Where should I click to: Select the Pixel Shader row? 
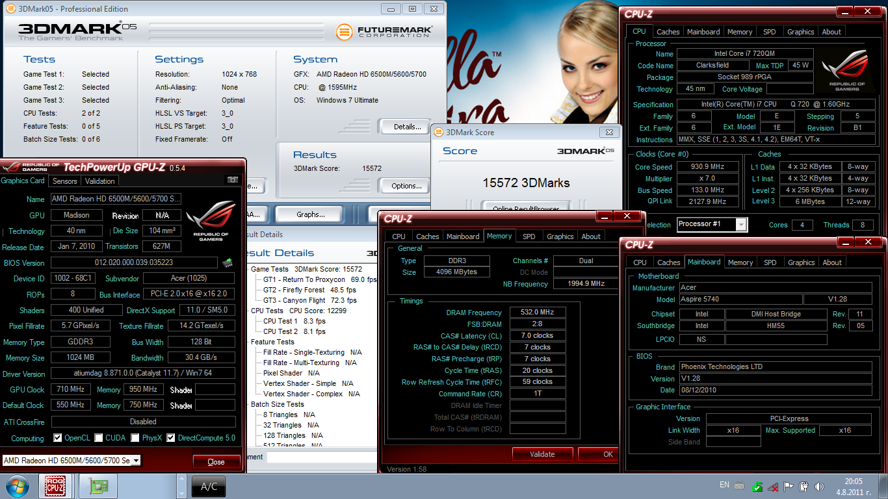tap(291, 373)
